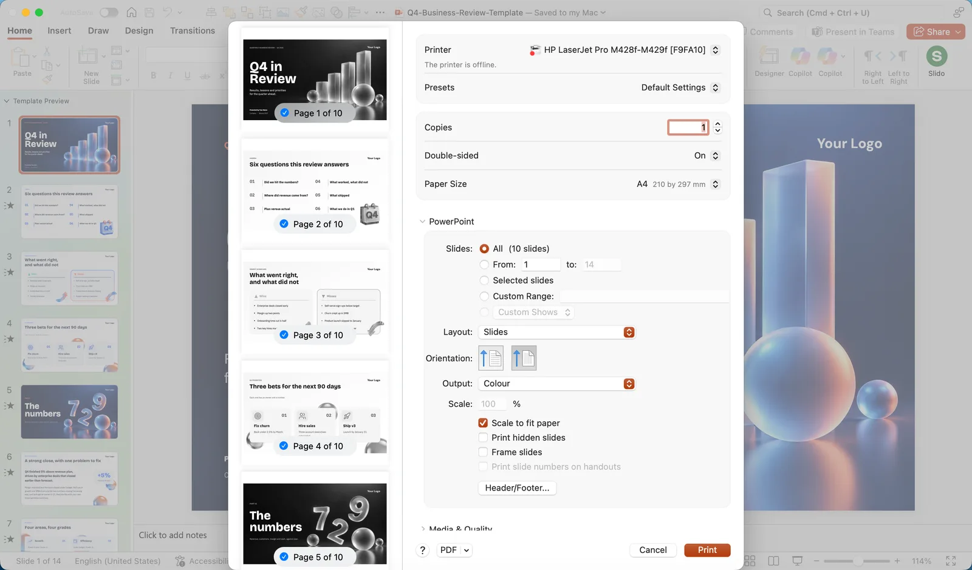The width and height of the screenshot is (972, 570).
Task: Select the From slide range radio button
Action: pos(484,265)
